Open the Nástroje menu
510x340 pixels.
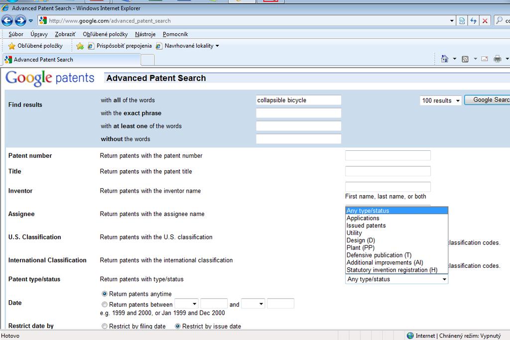(145, 34)
